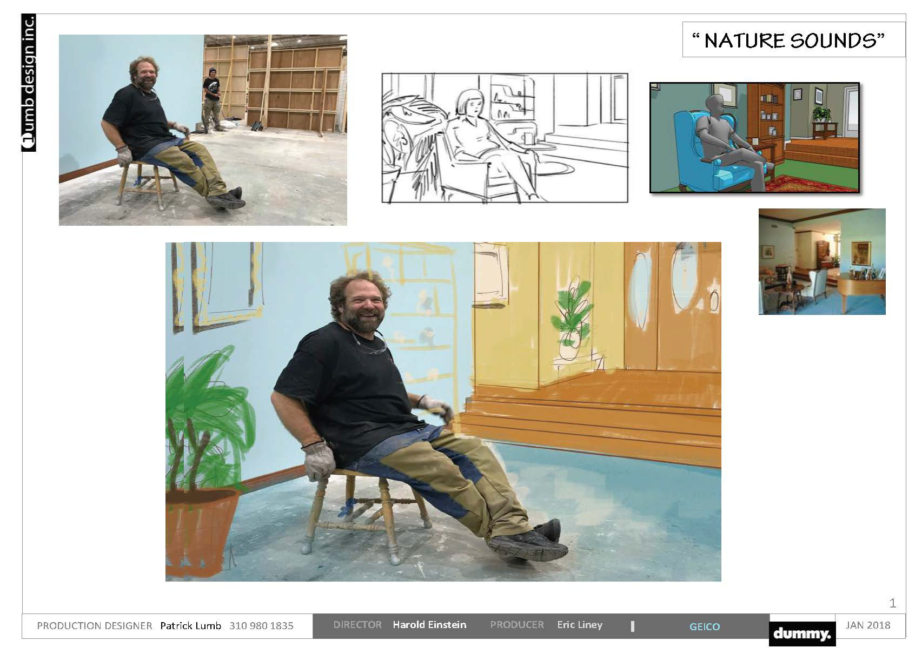Click the page number 1
922x661 pixels.
click(x=893, y=603)
